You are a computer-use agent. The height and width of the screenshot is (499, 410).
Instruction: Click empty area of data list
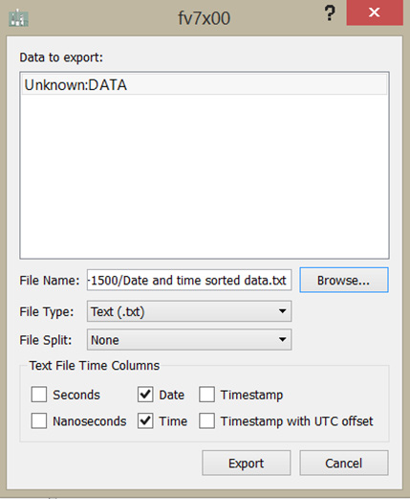point(205,175)
